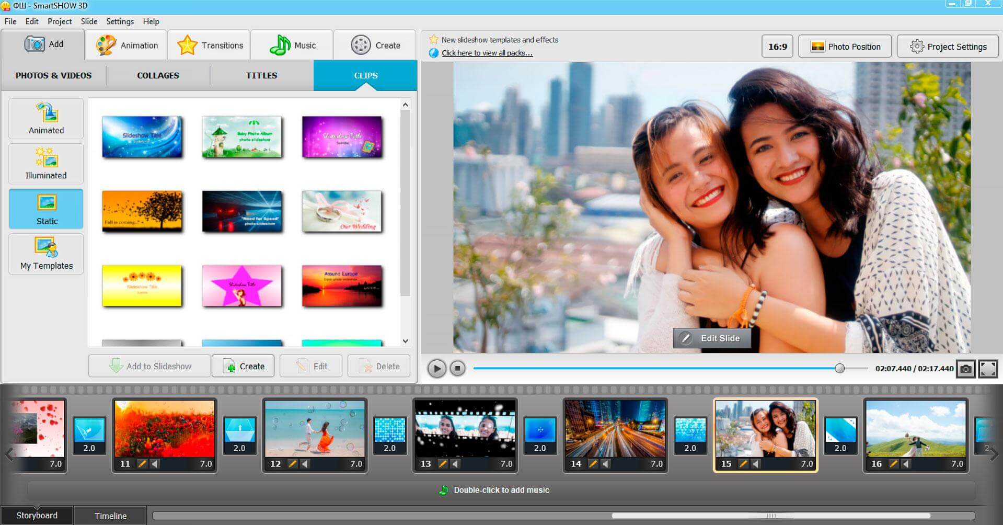Choose the purple sparkle title clip
The width and height of the screenshot is (1003, 525).
[x=342, y=137]
